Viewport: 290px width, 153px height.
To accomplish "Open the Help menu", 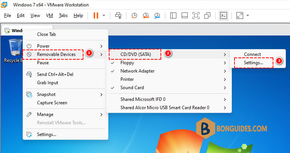I will tap(78, 15).
